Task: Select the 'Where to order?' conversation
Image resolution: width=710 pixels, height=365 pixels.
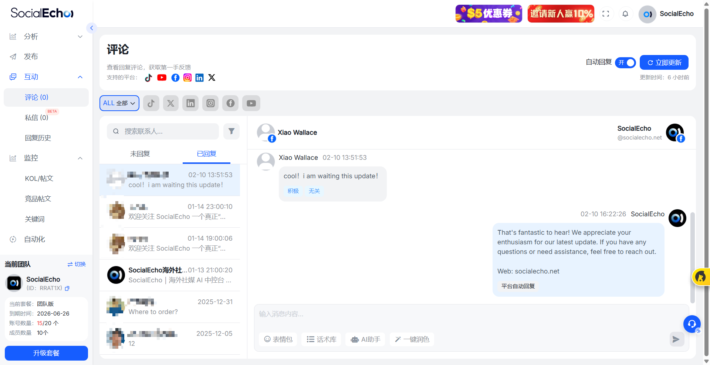Action: pyautogui.click(x=170, y=307)
